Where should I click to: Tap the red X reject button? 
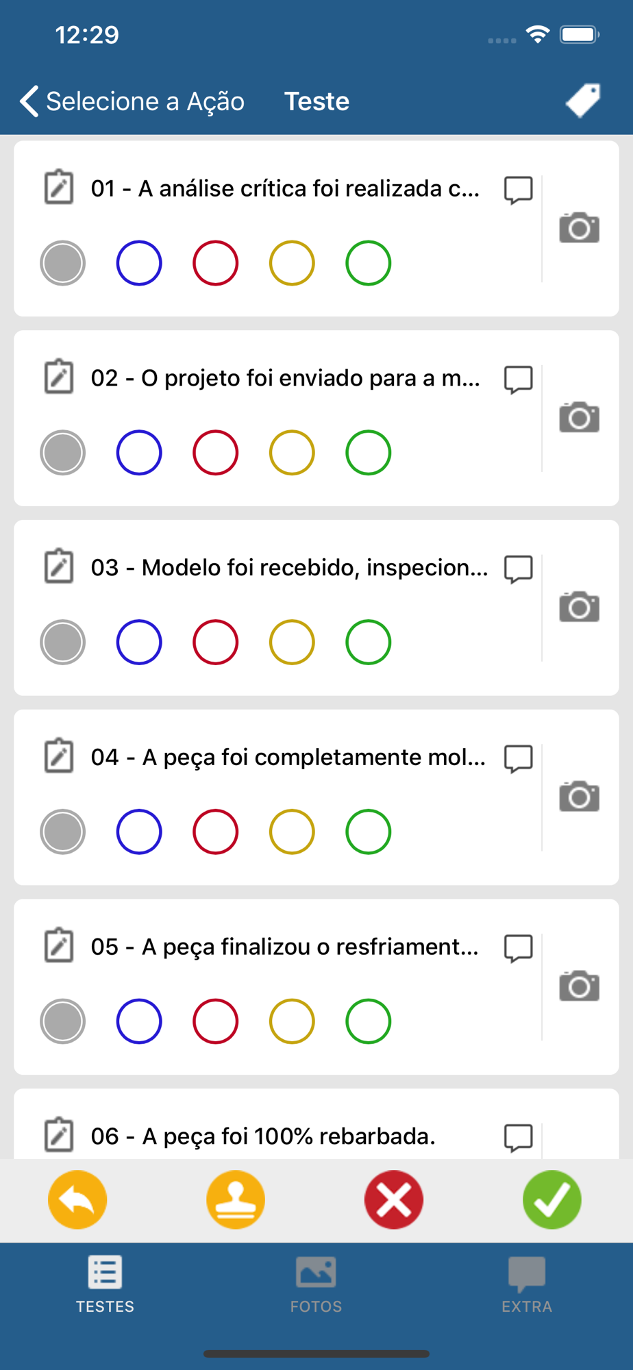click(x=394, y=1199)
